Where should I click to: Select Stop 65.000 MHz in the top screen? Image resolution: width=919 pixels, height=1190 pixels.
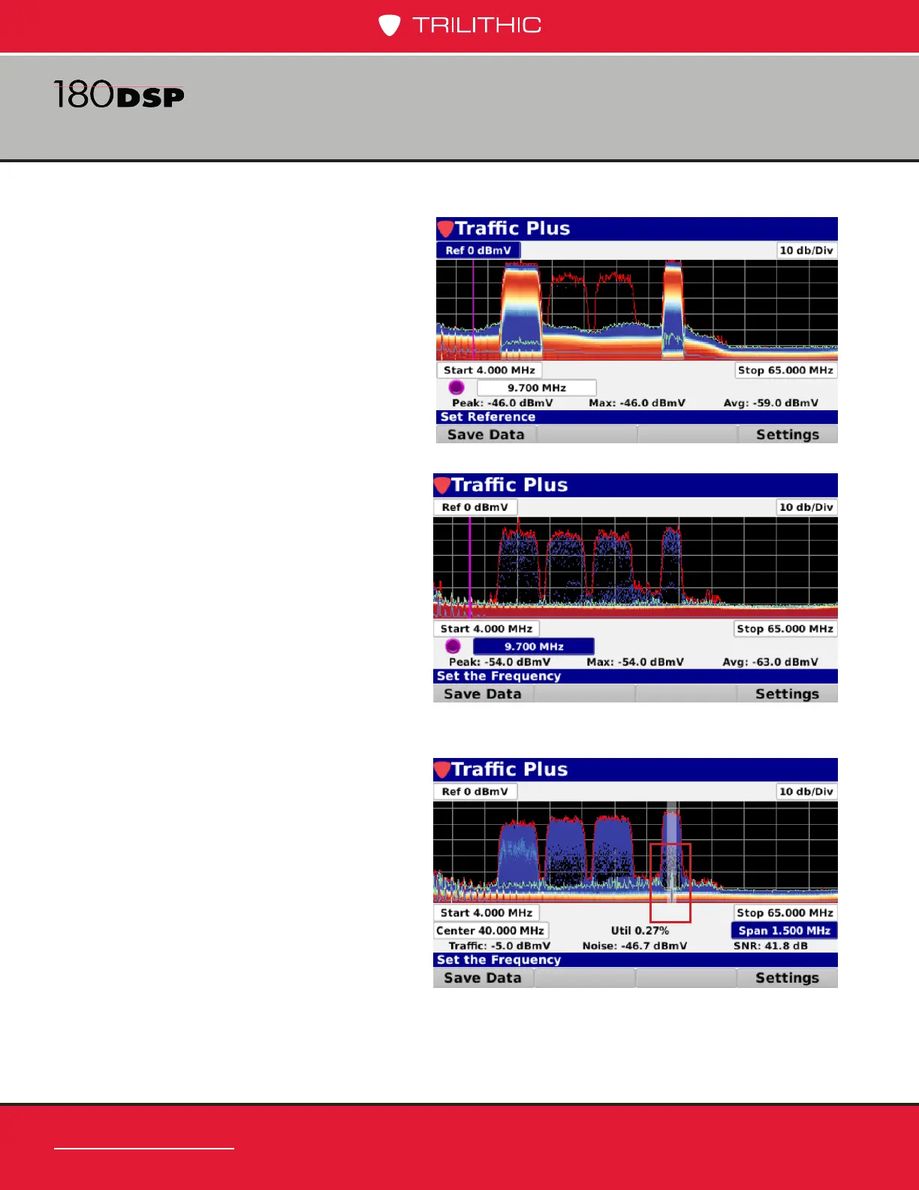tap(785, 370)
